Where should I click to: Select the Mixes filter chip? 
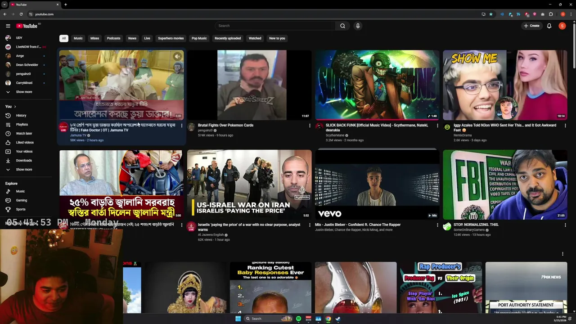[x=94, y=38]
